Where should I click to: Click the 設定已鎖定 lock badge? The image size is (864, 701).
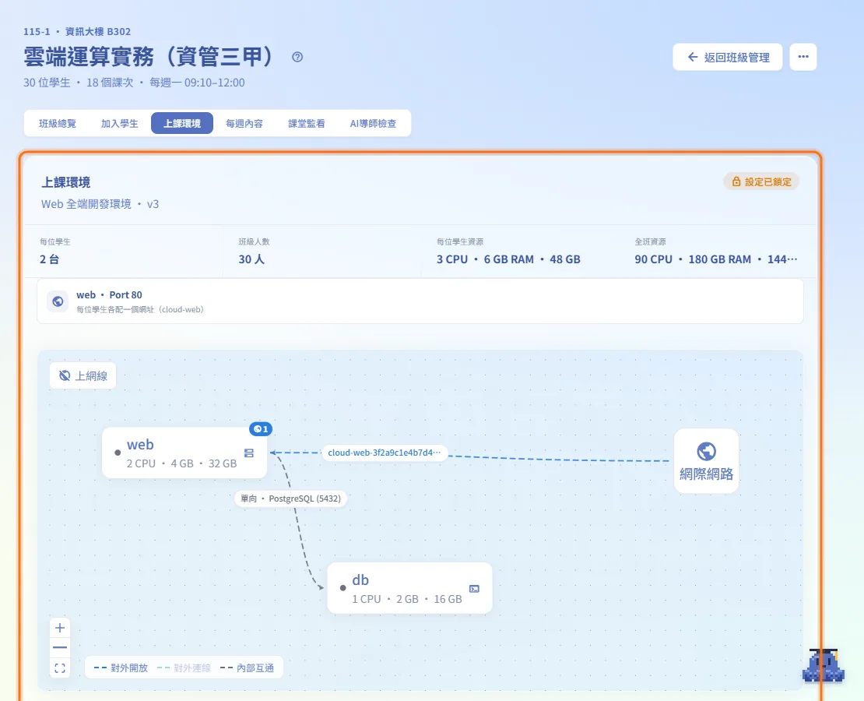click(x=761, y=181)
